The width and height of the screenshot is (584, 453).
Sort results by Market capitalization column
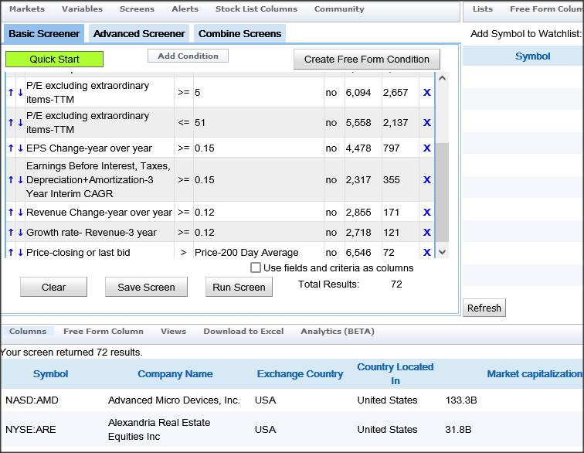click(534, 374)
